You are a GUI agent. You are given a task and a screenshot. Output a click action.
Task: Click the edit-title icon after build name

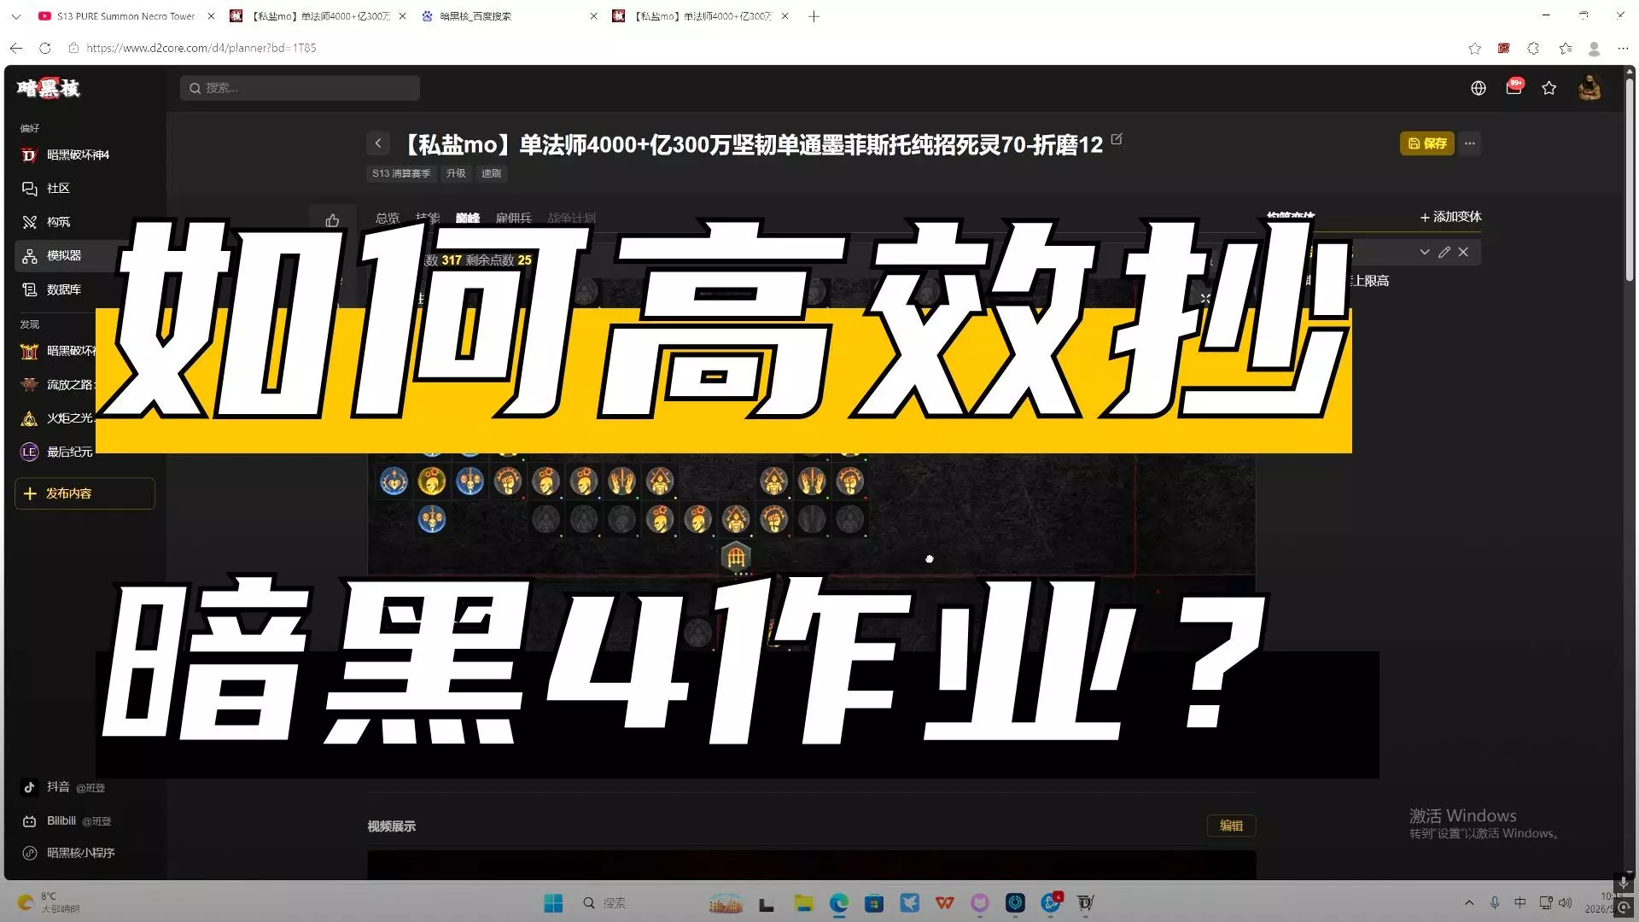coord(1117,139)
